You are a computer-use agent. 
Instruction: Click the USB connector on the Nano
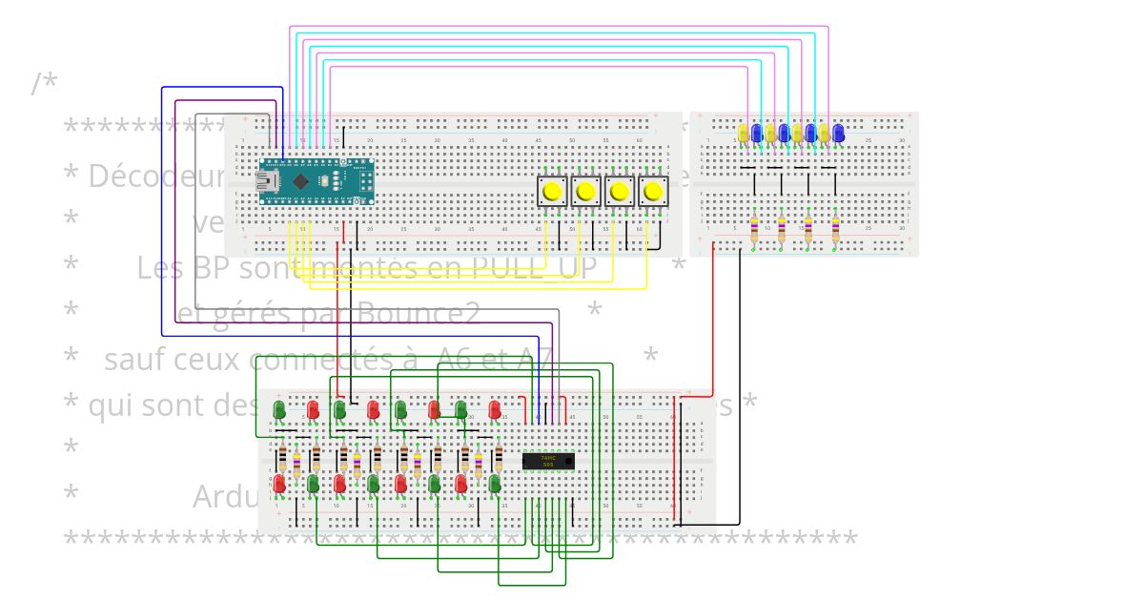(268, 182)
